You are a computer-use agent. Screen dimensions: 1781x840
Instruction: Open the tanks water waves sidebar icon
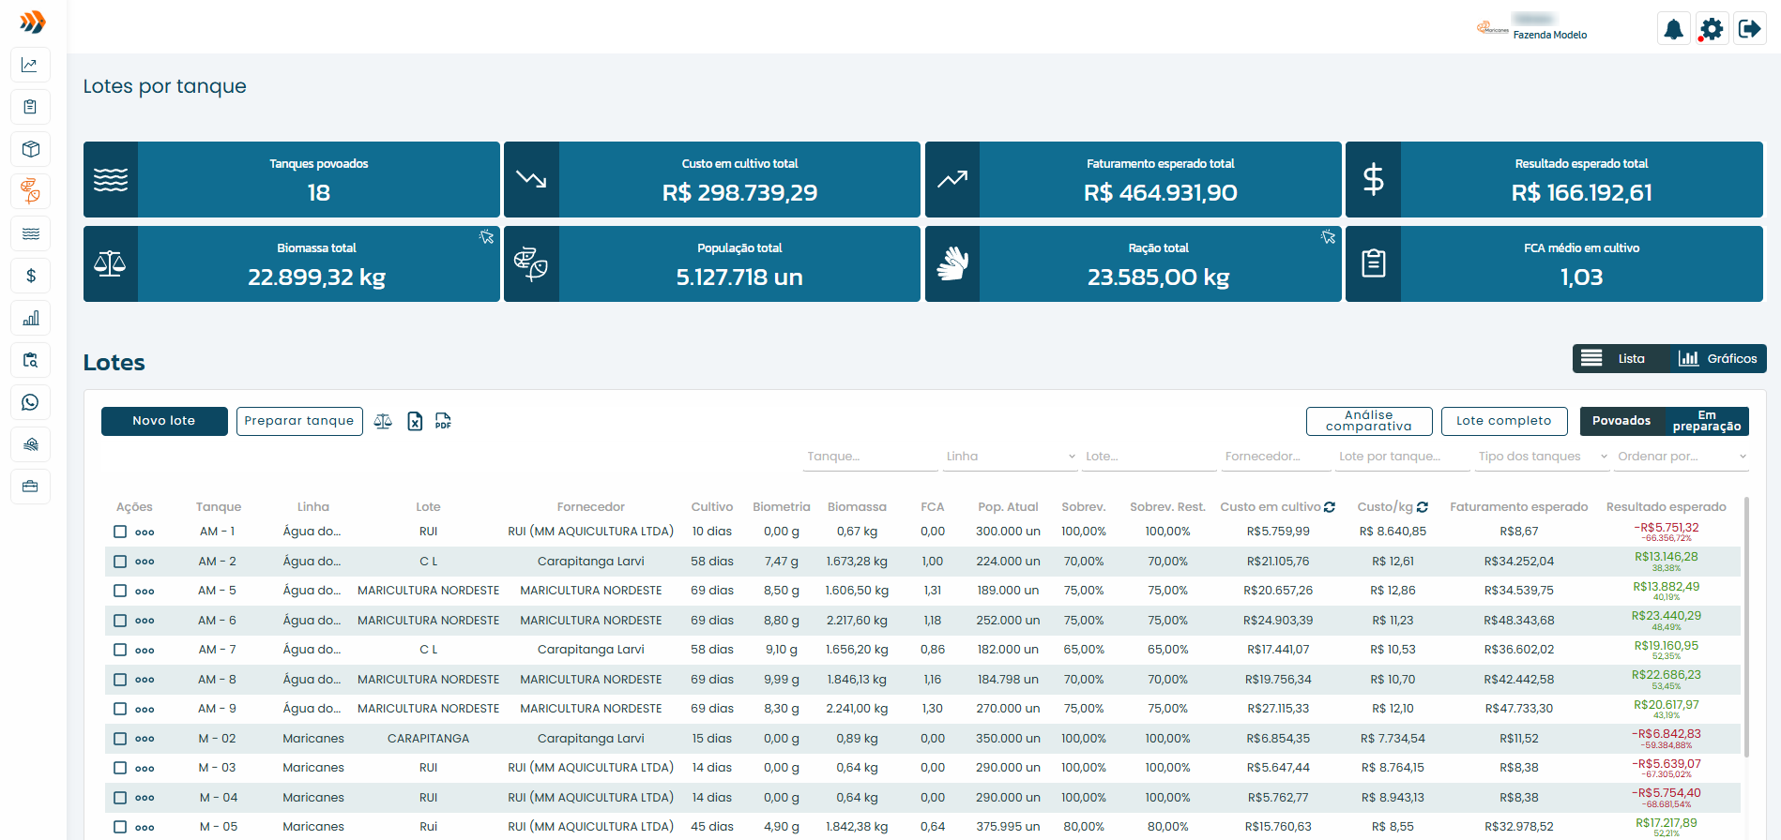(30, 233)
